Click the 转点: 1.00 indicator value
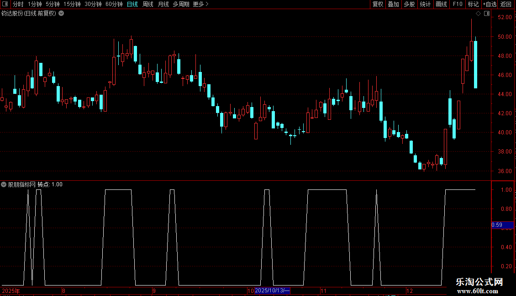 click(x=50, y=184)
